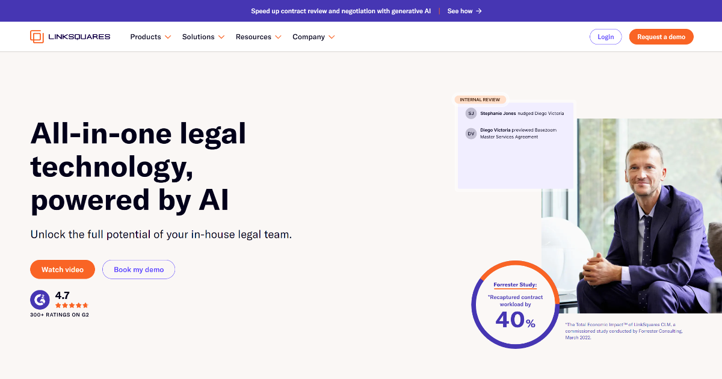Click the Internal Review tag label
722x379 pixels.
[x=480, y=100]
